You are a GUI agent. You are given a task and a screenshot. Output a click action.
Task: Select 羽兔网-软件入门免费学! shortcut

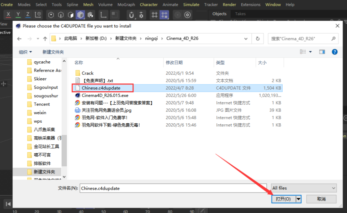tap(104, 118)
